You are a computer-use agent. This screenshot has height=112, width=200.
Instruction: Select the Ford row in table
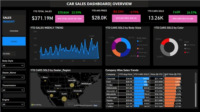pyautogui.click(x=143, y=82)
